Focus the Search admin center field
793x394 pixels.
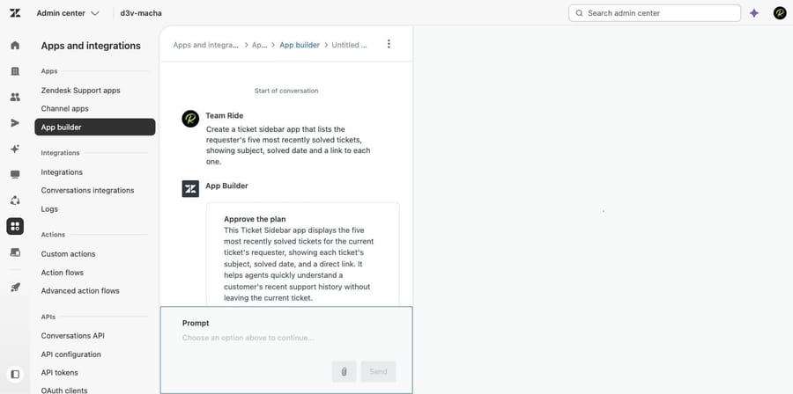[x=655, y=13]
